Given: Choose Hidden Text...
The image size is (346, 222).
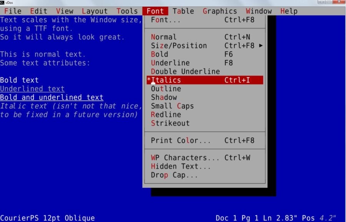Looking at the screenshot, I should coord(205,166).
